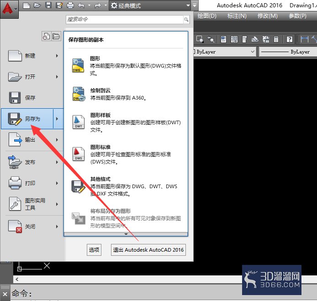Open the Undo history dropdown arrow
The image size is (317, 301).
point(89,5)
